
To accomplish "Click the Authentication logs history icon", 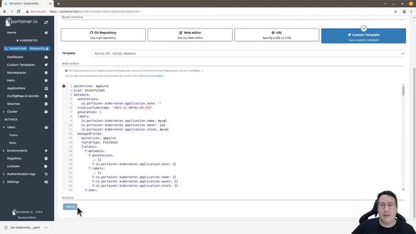I will [46, 174].
